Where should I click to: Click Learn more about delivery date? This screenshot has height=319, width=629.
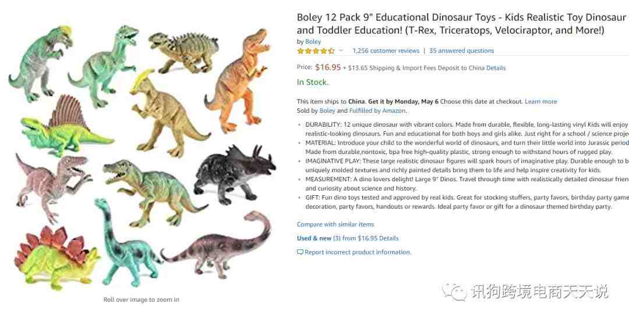[x=540, y=102]
